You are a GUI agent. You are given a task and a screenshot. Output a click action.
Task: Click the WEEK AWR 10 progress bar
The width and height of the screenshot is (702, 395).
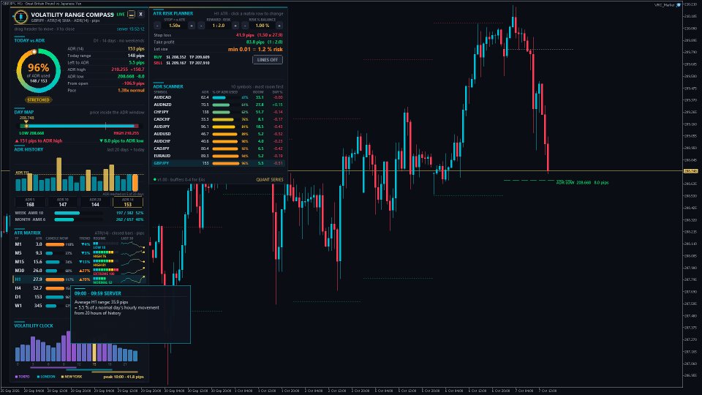78,213
